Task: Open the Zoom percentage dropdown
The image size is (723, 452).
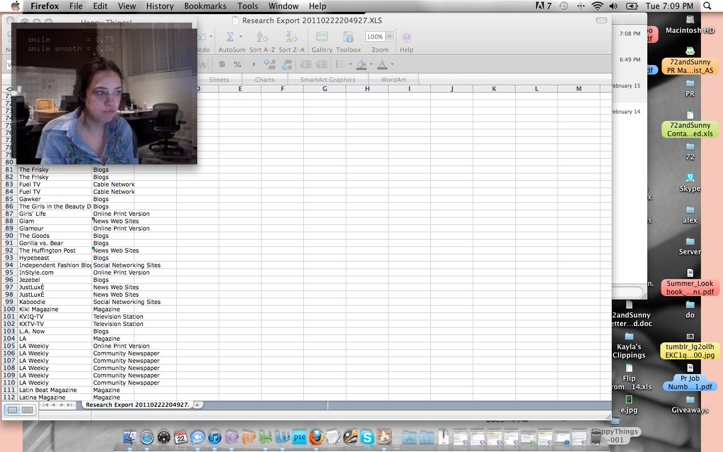Action: (x=390, y=37)
